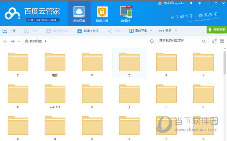Click the home icon in path bar
The width and height of the screenshot is (227, 141).
pyautogui.click(x=27, y=41)
